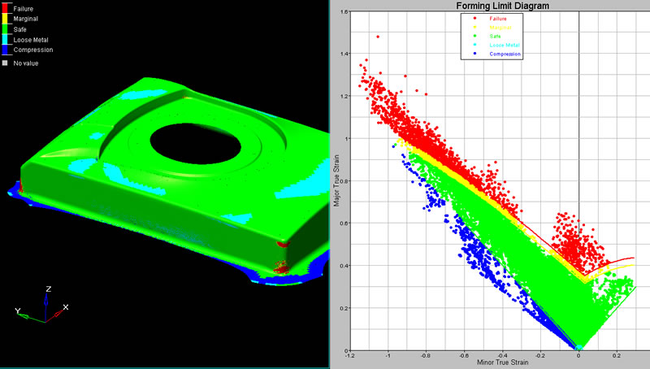650x369 pixels.
Task: Select the yellow Marginal color swatch
Action: click(x=5, y=17)
